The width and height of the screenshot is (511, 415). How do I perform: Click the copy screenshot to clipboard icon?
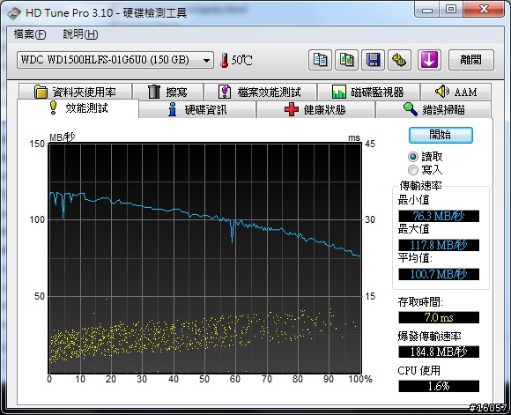point(347,60)
